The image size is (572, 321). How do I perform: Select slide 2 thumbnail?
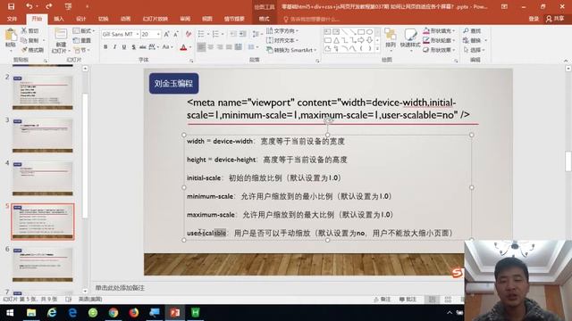coord(43,92)
